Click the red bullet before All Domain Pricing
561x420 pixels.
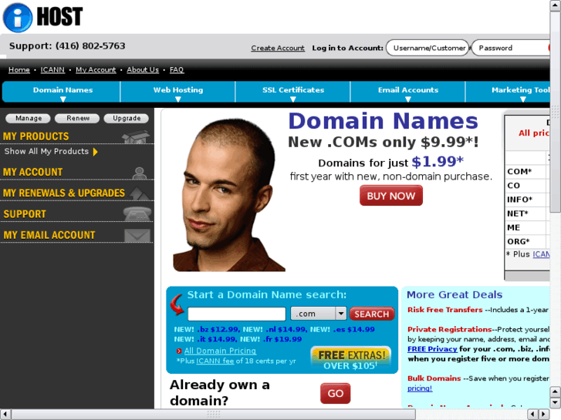click(x=179, y=351)
